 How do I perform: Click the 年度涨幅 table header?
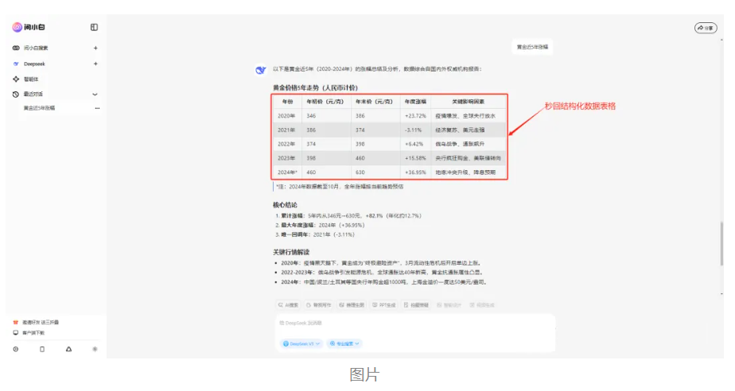pyautogui.click(x=415, y=102)
